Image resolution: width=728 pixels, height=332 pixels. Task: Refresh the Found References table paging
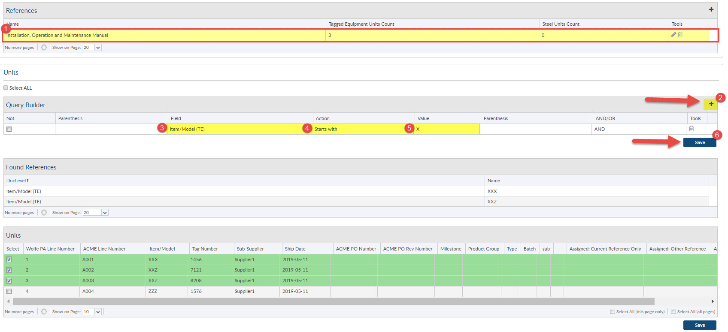44,212
